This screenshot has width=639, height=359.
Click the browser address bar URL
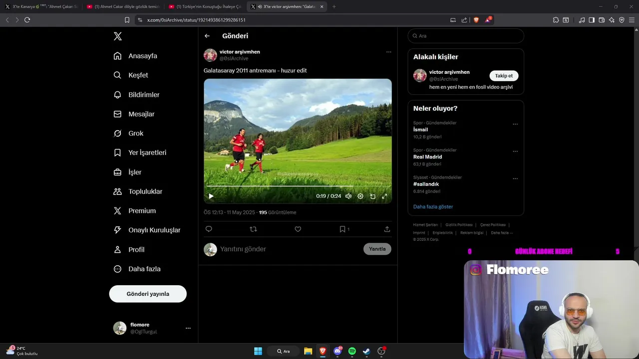click(196, 20)
